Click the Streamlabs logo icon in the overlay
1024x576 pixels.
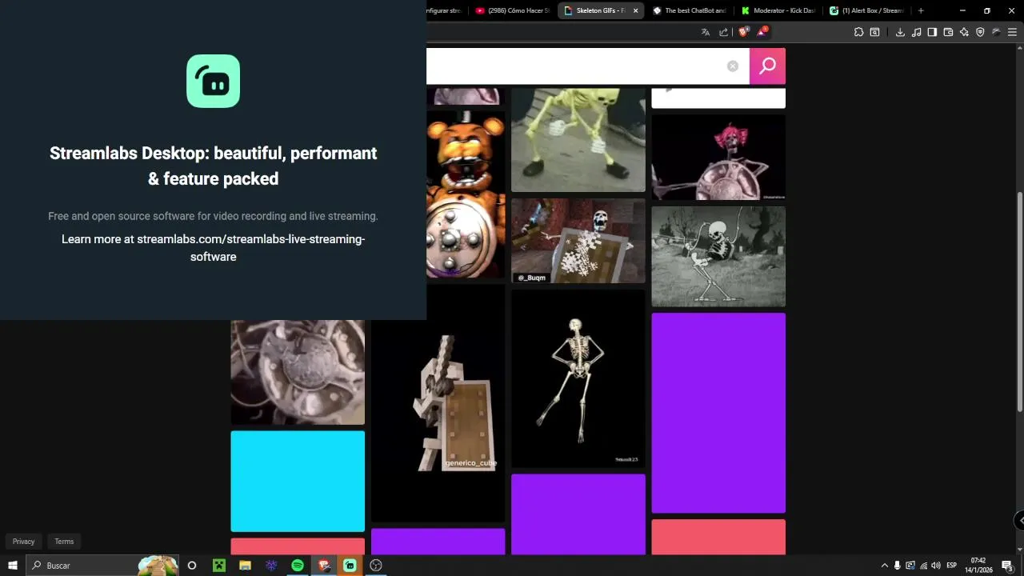pos(213,81)
